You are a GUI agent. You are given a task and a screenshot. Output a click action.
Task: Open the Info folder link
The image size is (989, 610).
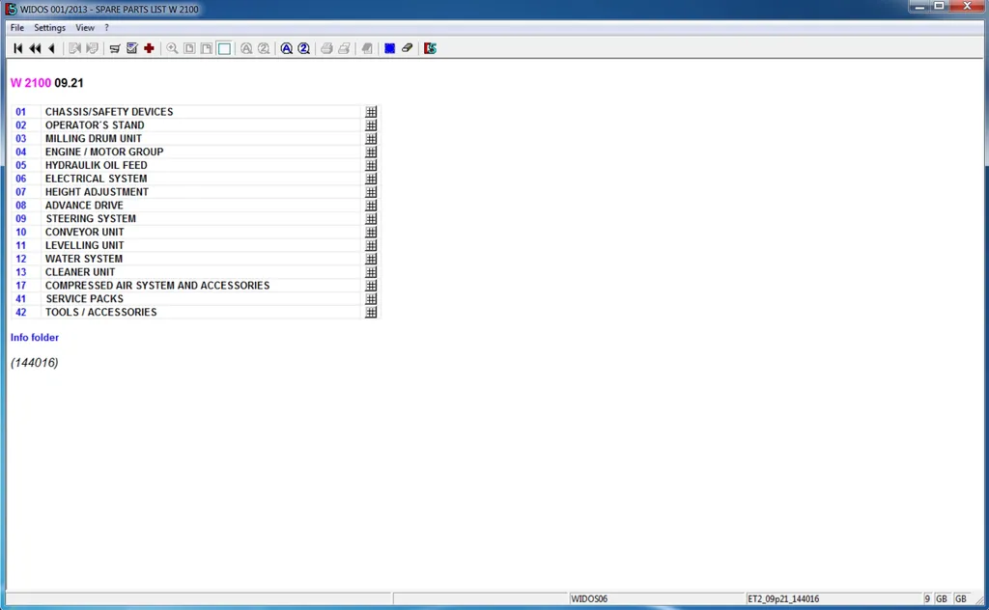[35, 338]
